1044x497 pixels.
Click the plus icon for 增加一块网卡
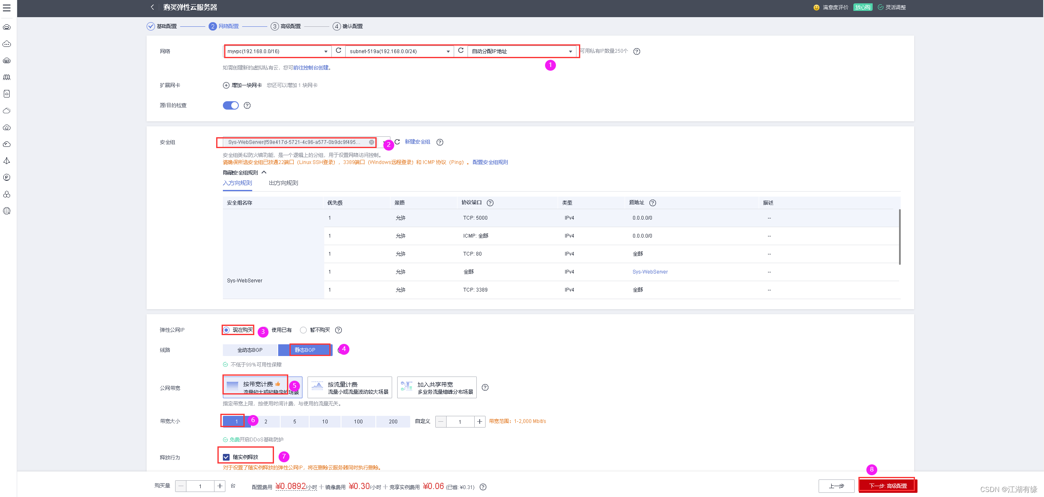point(226,85)
